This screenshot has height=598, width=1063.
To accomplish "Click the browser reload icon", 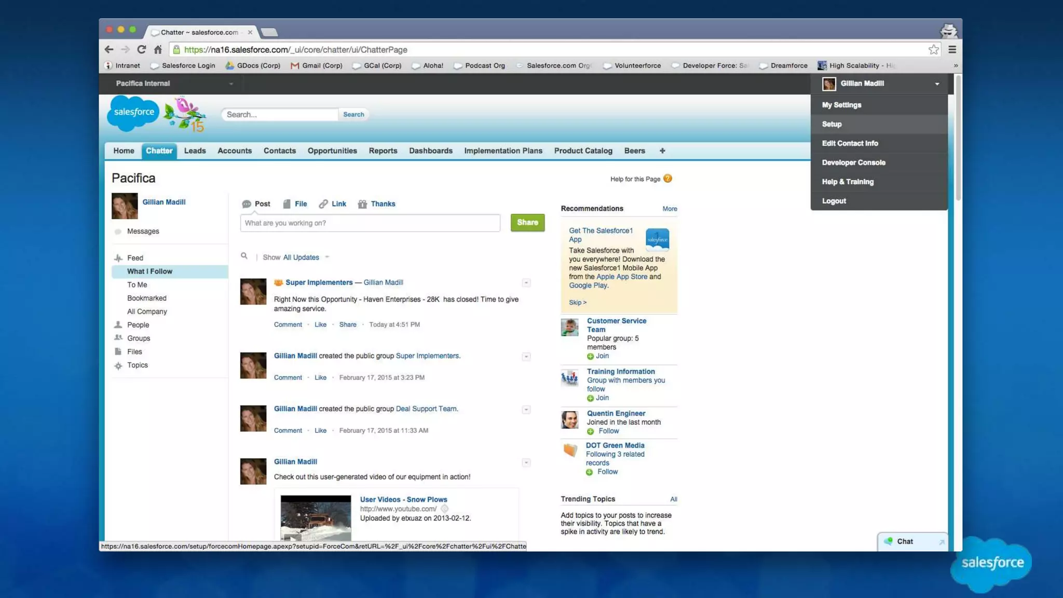I will (x=141, y=49).
